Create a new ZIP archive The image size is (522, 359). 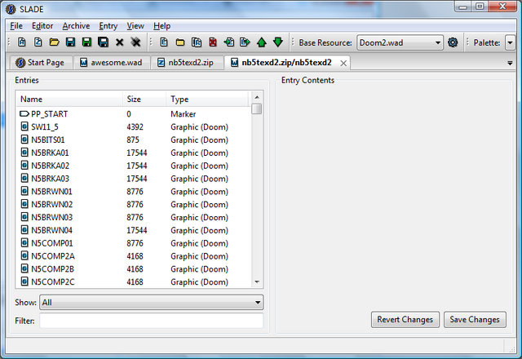coord(38,42)
